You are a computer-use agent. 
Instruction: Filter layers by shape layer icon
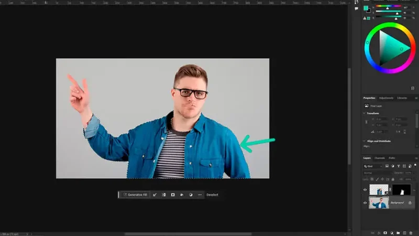tap(404, 166)
